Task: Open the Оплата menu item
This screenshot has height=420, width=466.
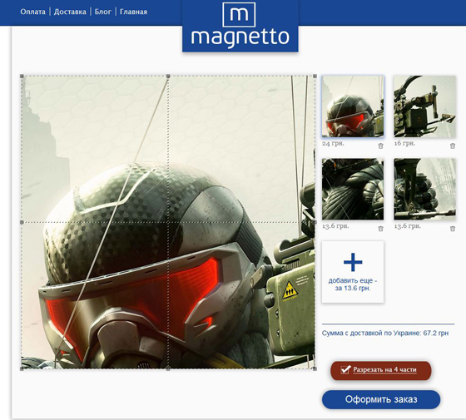Action: click(x=32, y=12)
